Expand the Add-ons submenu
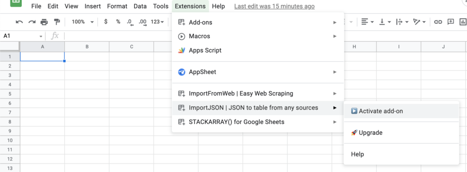The height and width of the screenshot is (172, 467). (x=258, y=22)
